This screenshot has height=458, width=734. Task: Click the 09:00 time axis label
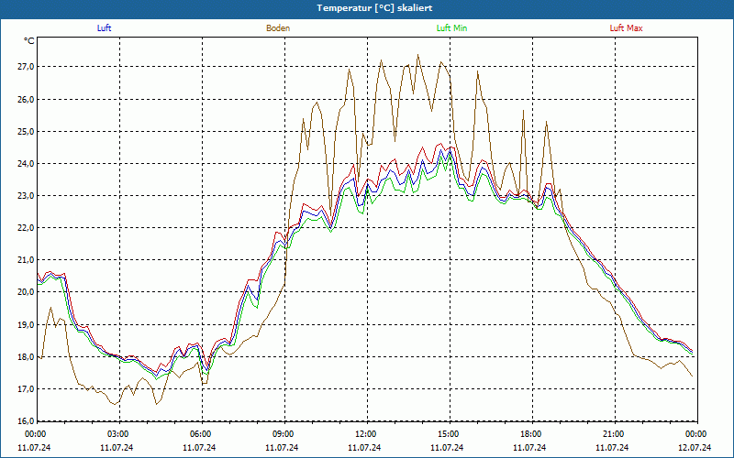point(283,434)
